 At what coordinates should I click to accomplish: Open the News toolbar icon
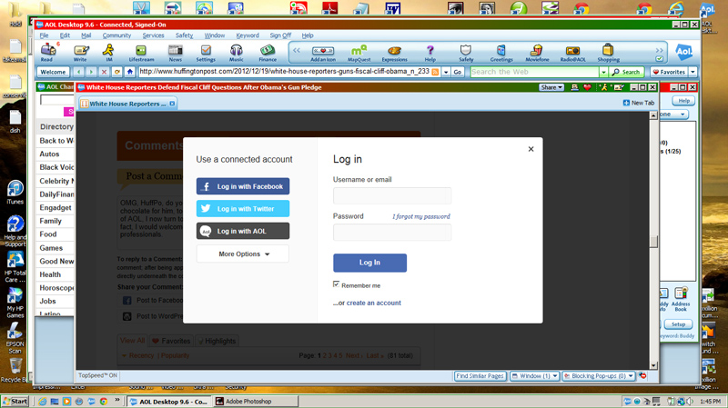175,53
